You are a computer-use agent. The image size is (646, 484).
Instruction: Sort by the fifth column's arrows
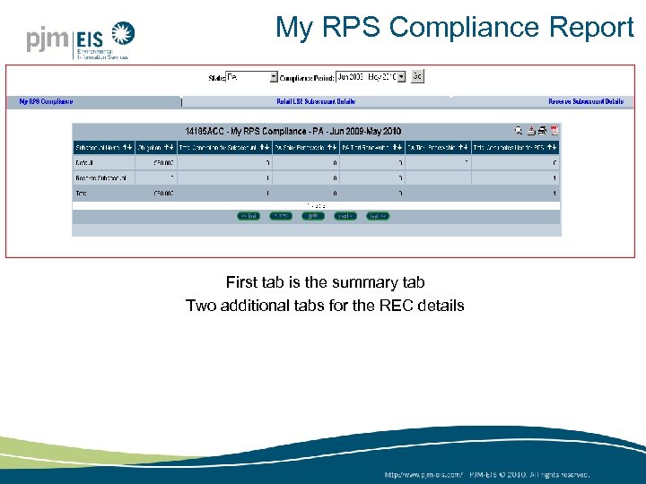pyautogui.click(x=397, y=147)
